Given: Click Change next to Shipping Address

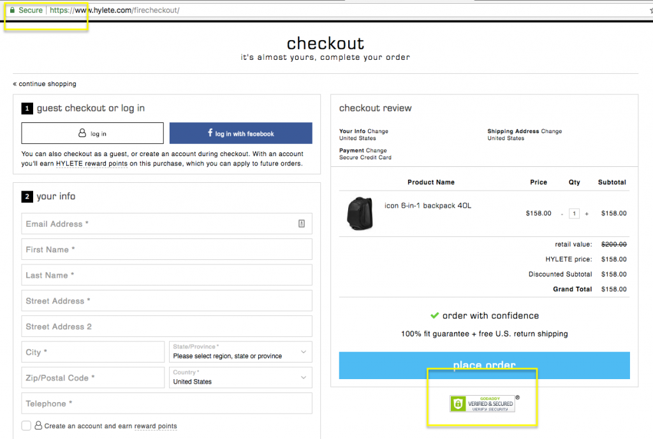Looking at the screenshot, I should [550, 131].
